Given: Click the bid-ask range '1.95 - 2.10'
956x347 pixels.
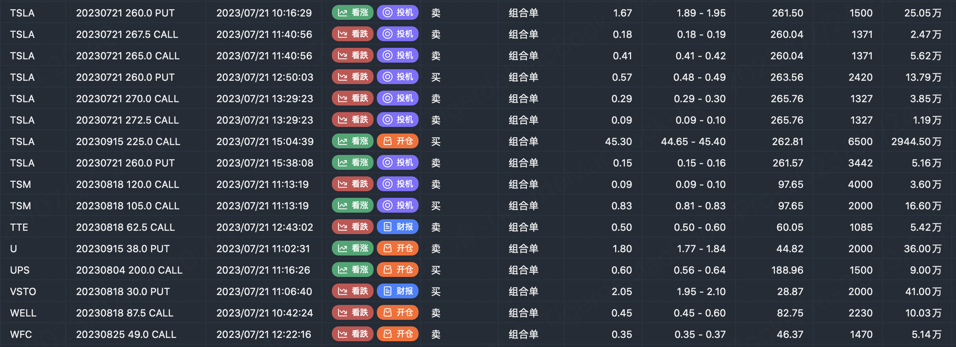Looking at the screenshot, I should (x=701, y=291).
